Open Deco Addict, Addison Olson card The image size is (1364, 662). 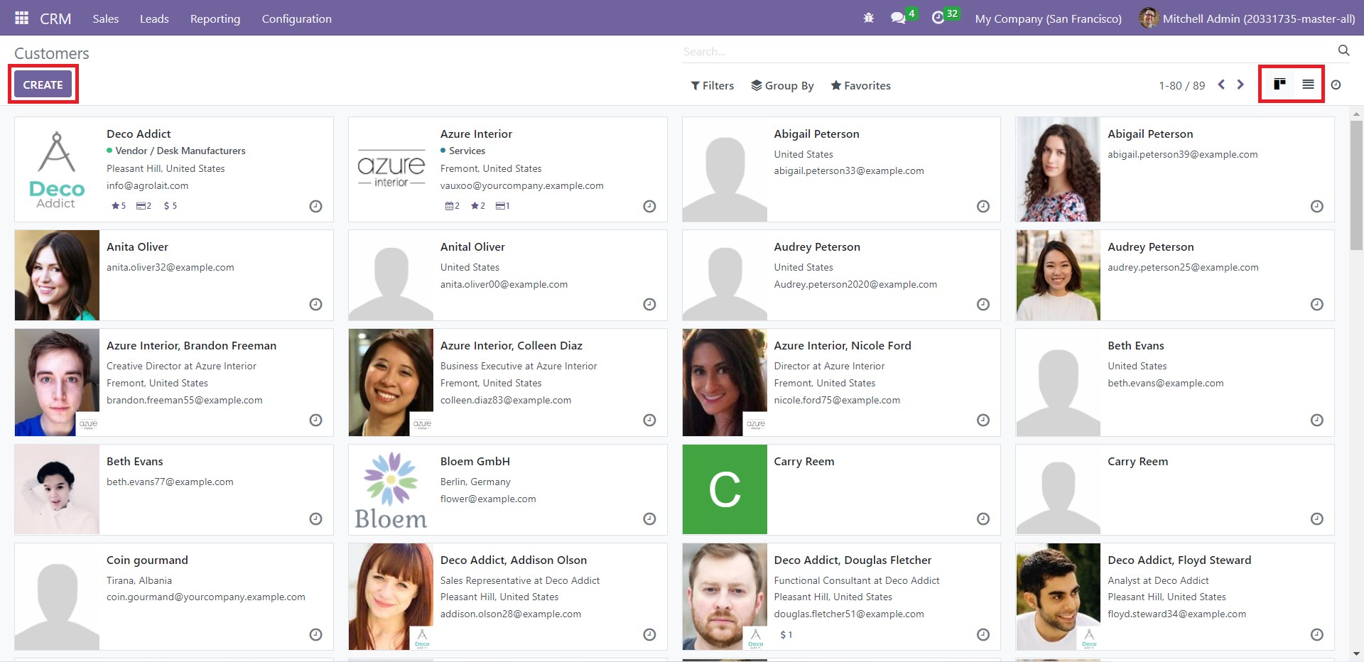pos(507,597)
